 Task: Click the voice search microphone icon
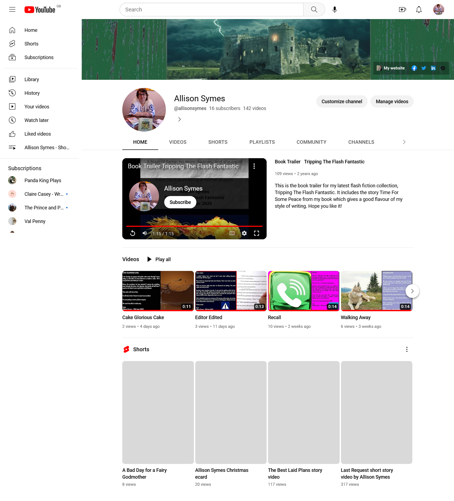coord(335,10)
